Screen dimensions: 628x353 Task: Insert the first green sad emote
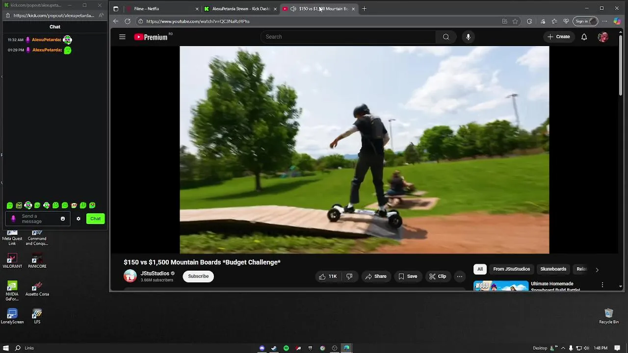pyautogui.click(x=10, y=205)
